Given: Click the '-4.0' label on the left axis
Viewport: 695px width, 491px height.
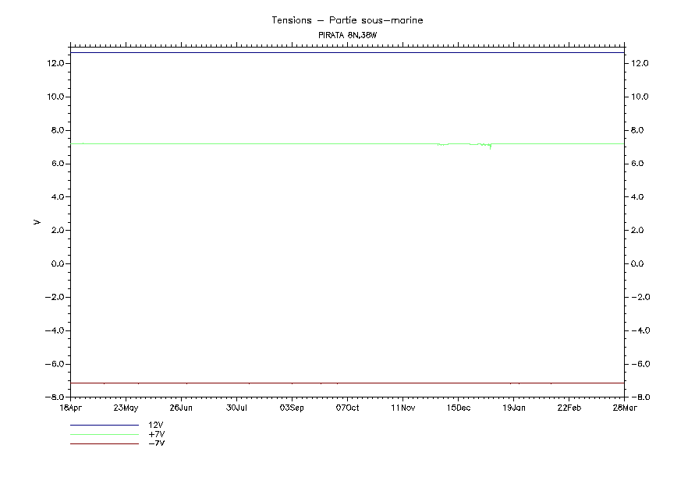Looking at the screenshot, I should pyautogui.click(x=55, y=330).
